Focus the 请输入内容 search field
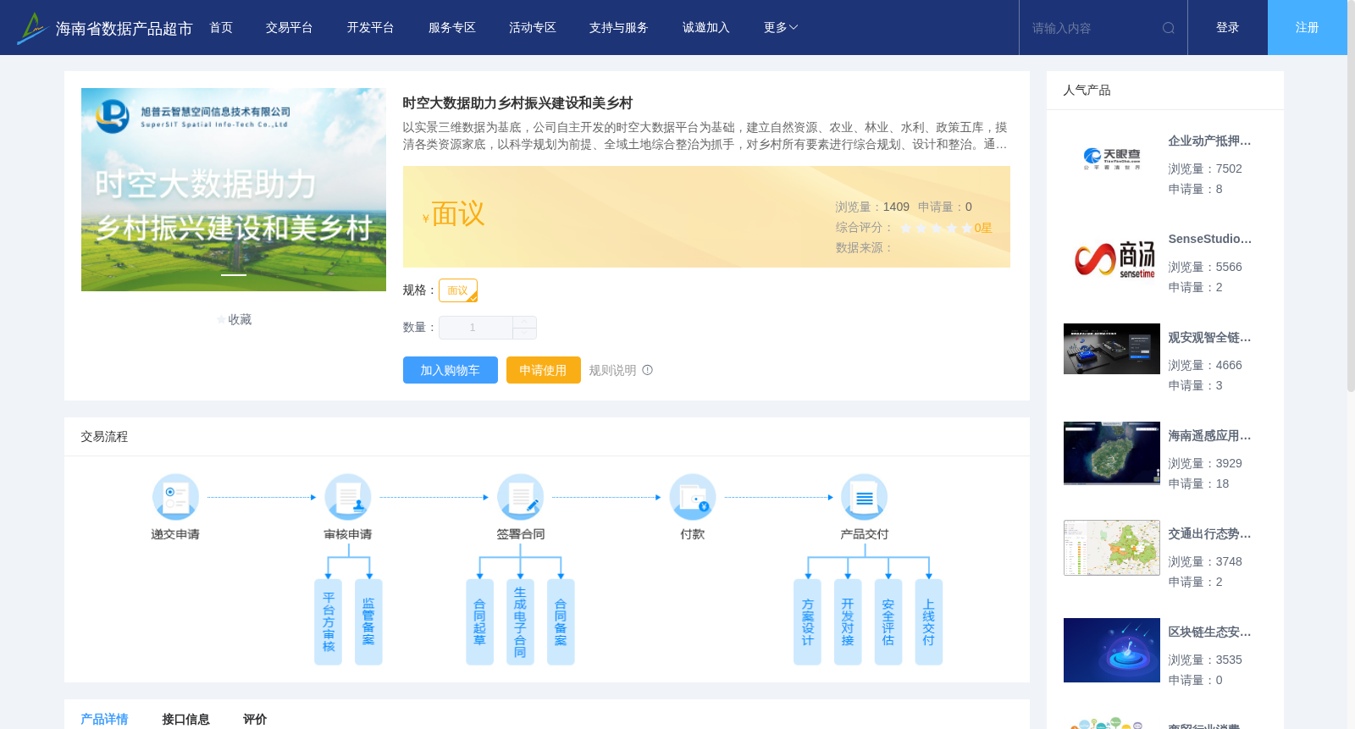The width and height of the screenshot is (1355, 729). (x=1092, y=28)
